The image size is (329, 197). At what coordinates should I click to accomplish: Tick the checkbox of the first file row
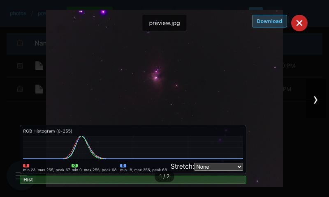pyautogui.click(x=20, y=66)
